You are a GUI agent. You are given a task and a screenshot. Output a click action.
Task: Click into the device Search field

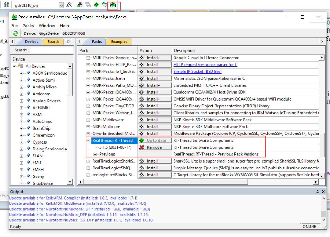tap(50, 50)
